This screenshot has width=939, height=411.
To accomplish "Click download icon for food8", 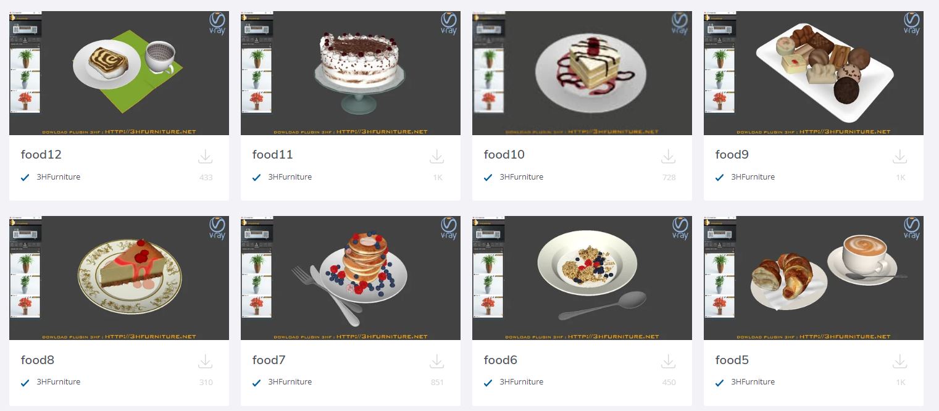I will 206,362.
